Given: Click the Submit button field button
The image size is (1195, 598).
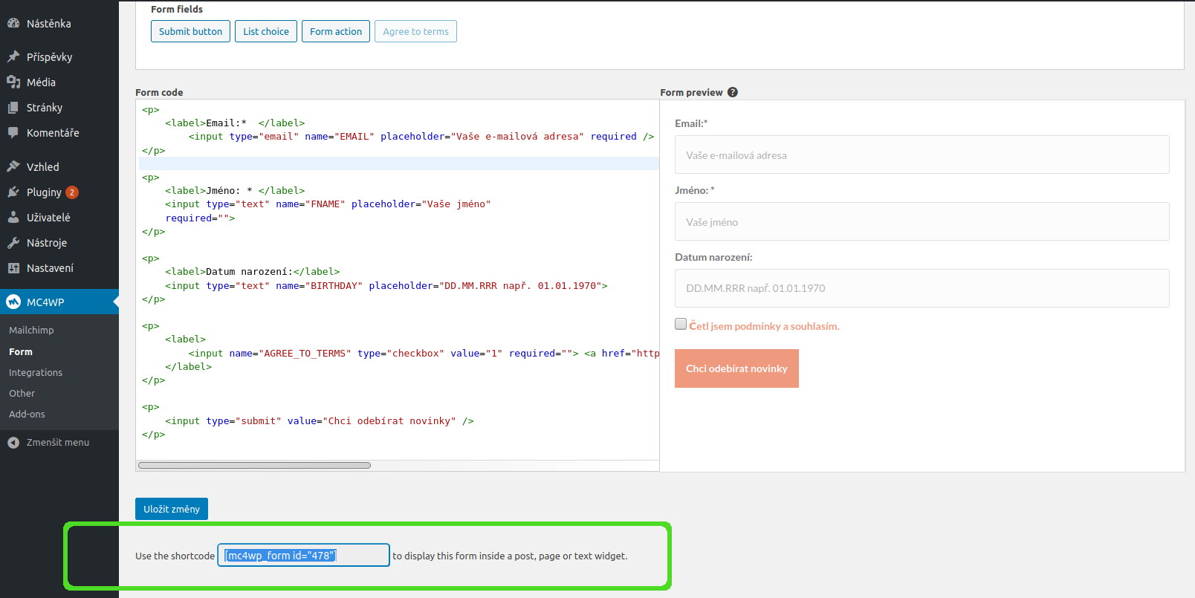Looking at the screenshot, I should (190, 31).
